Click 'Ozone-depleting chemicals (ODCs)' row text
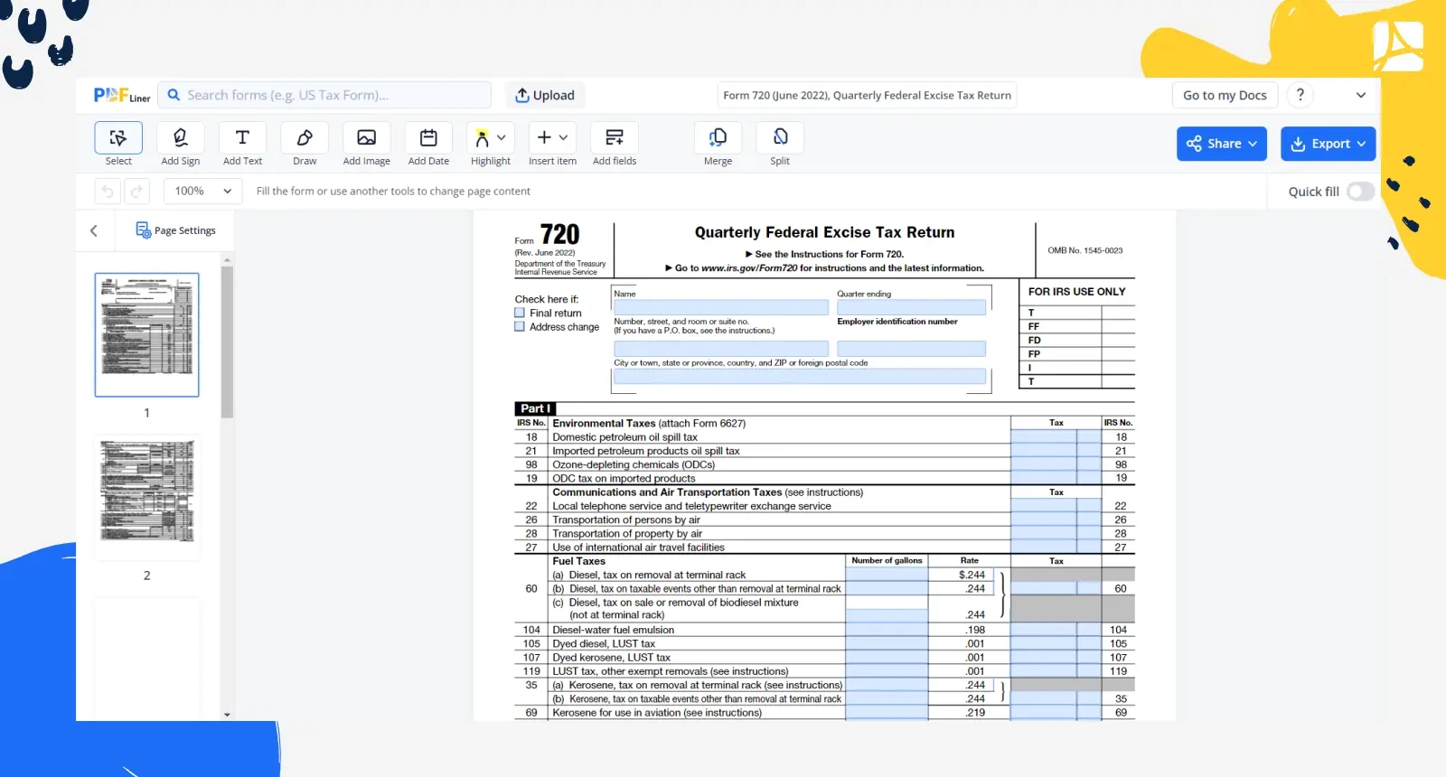 click(x=634, y=464)
